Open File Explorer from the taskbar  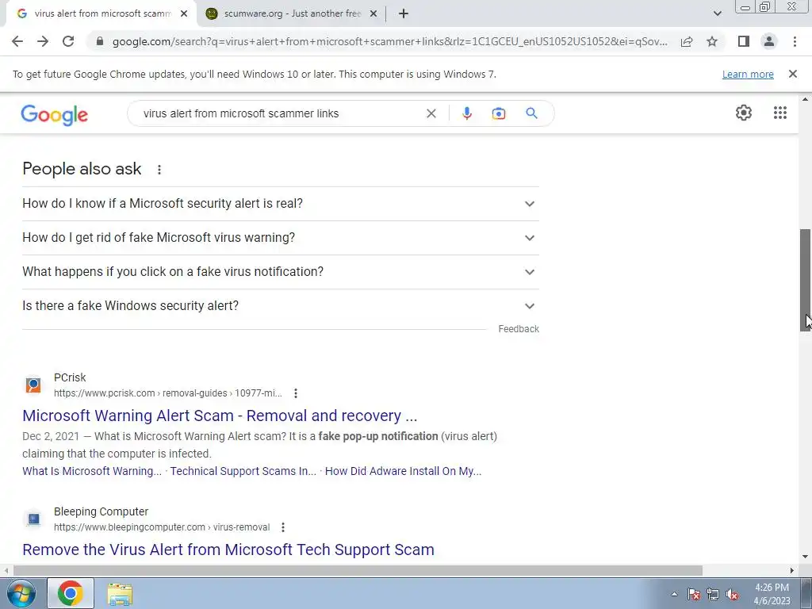[120, 593]
